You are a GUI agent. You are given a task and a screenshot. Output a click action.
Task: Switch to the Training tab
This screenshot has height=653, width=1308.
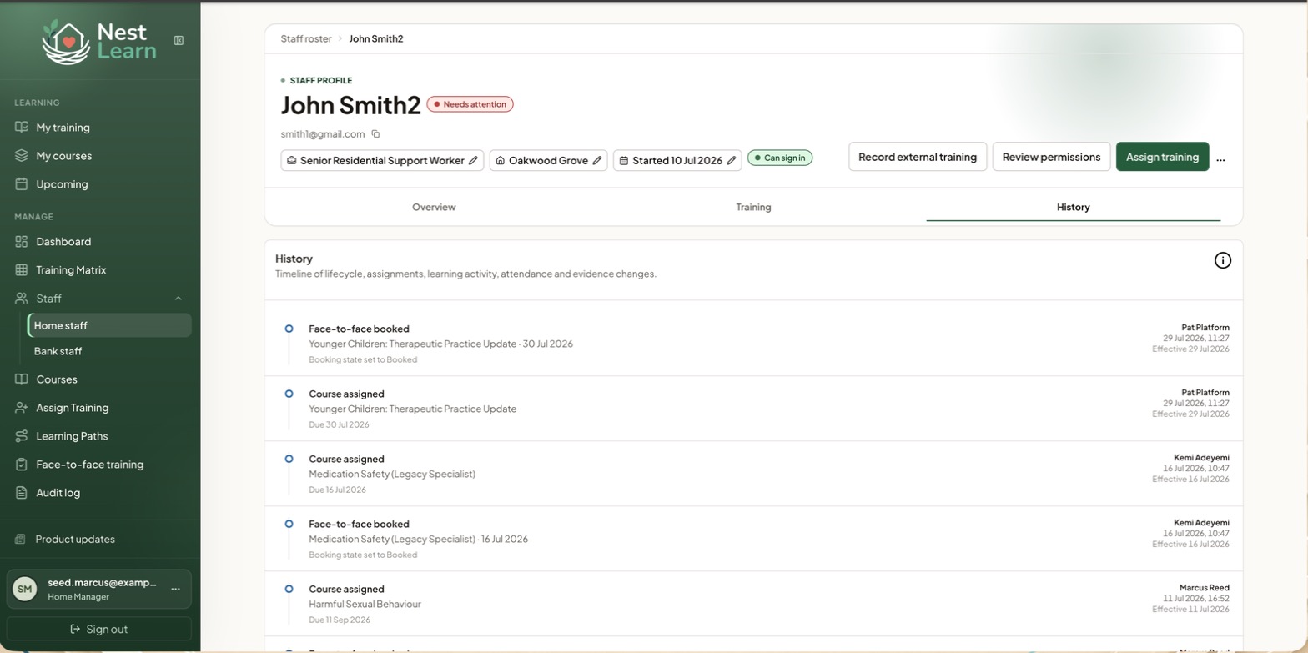(x=753, y=207)
